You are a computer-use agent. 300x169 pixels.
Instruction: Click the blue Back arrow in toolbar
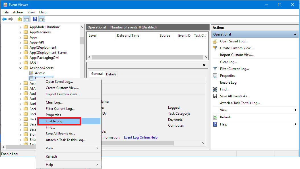coord(4,19)
